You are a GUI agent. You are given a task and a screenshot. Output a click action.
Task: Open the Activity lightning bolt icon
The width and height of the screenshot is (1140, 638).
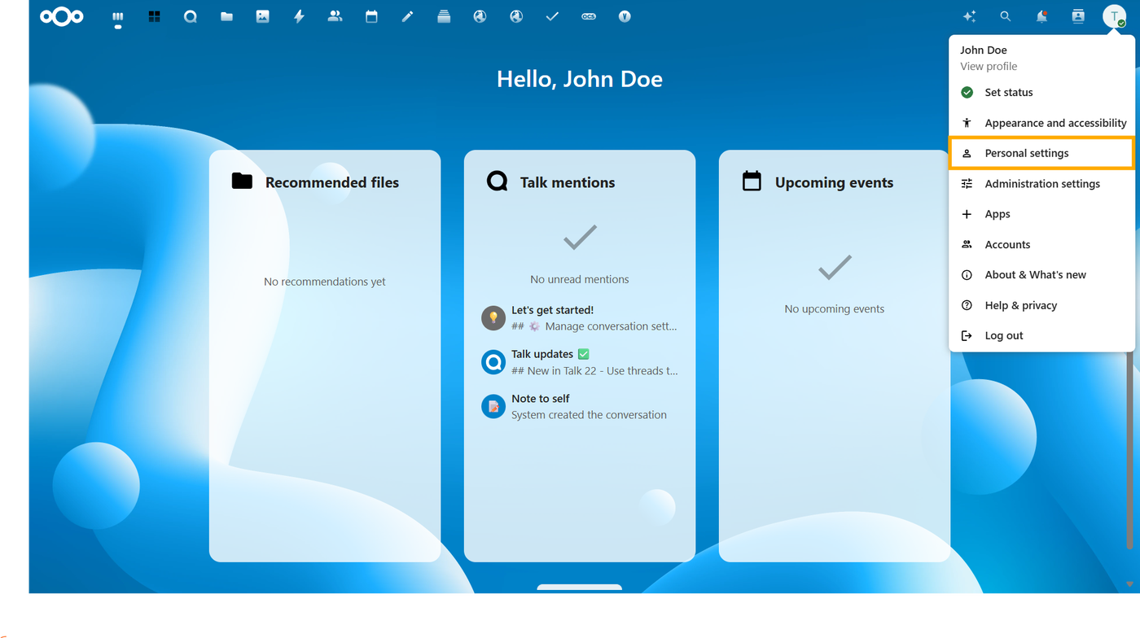(x=299, y=16)
